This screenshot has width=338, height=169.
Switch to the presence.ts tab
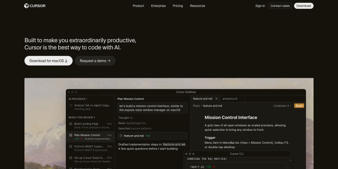pos(230,99)
